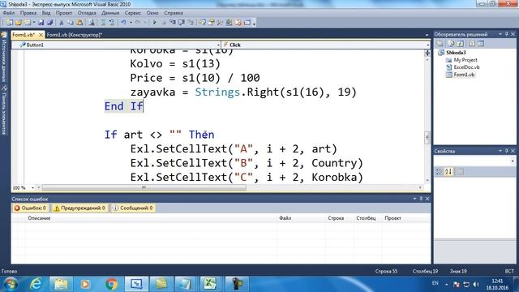519x292 pixels.
Task: Open Internet Explorer from the taskbar
Action: (x=36, y=284)
